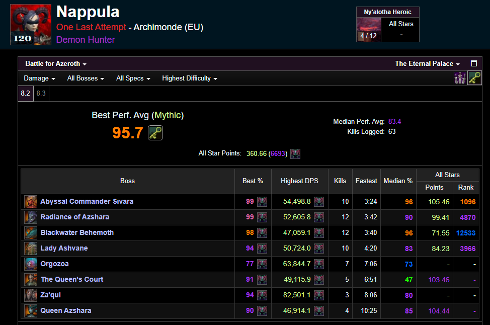The height and width of the screenshot is (325, 490).
Task: Click the Queen Azshara boss icon
Action: tap(31, 311)
